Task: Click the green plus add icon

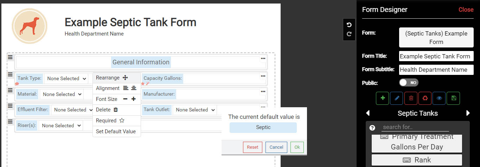Action: coord(383,98)
